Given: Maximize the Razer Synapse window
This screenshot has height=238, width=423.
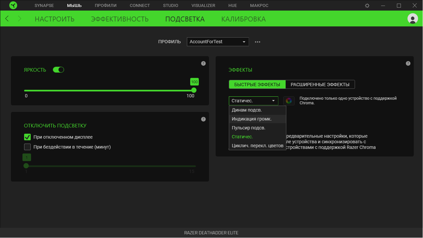Looking at the screenshot, I should [399, 6].
